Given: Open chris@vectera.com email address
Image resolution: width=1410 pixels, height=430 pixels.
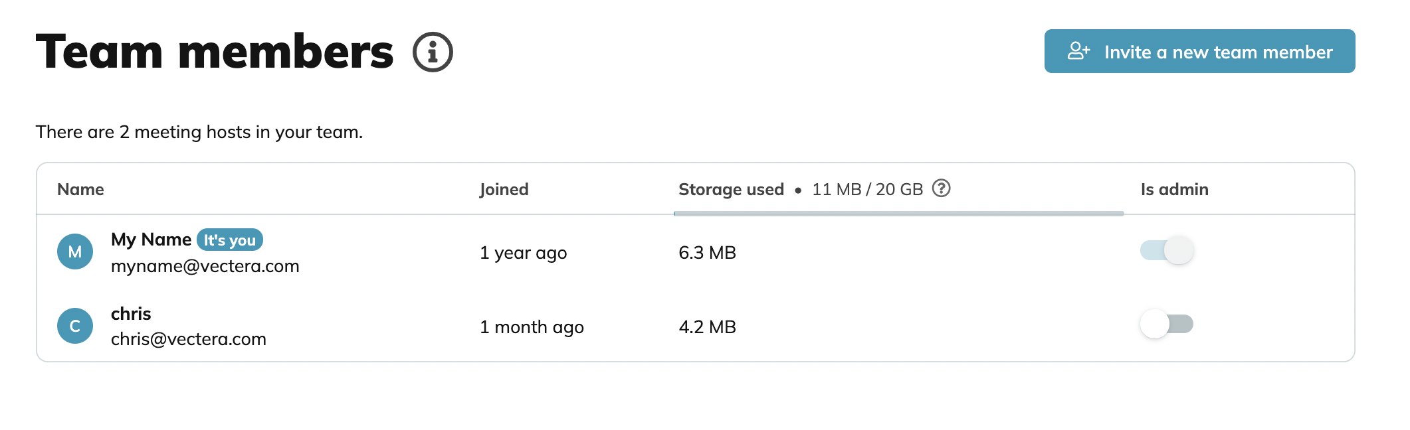Looking at the screenshot, I should pyautogui.click(x=188, y=339).
